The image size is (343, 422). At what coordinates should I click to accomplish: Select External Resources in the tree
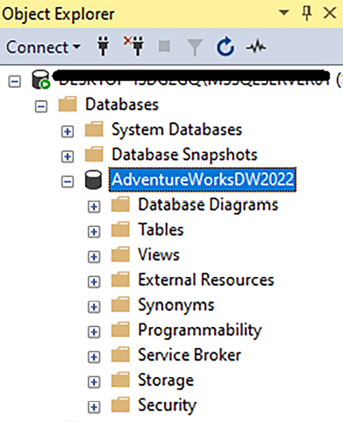pos(206,280)
